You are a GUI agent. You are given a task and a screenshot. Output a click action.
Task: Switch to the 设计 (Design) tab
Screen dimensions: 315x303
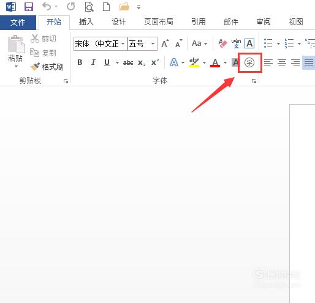click(x=118, y=22)
